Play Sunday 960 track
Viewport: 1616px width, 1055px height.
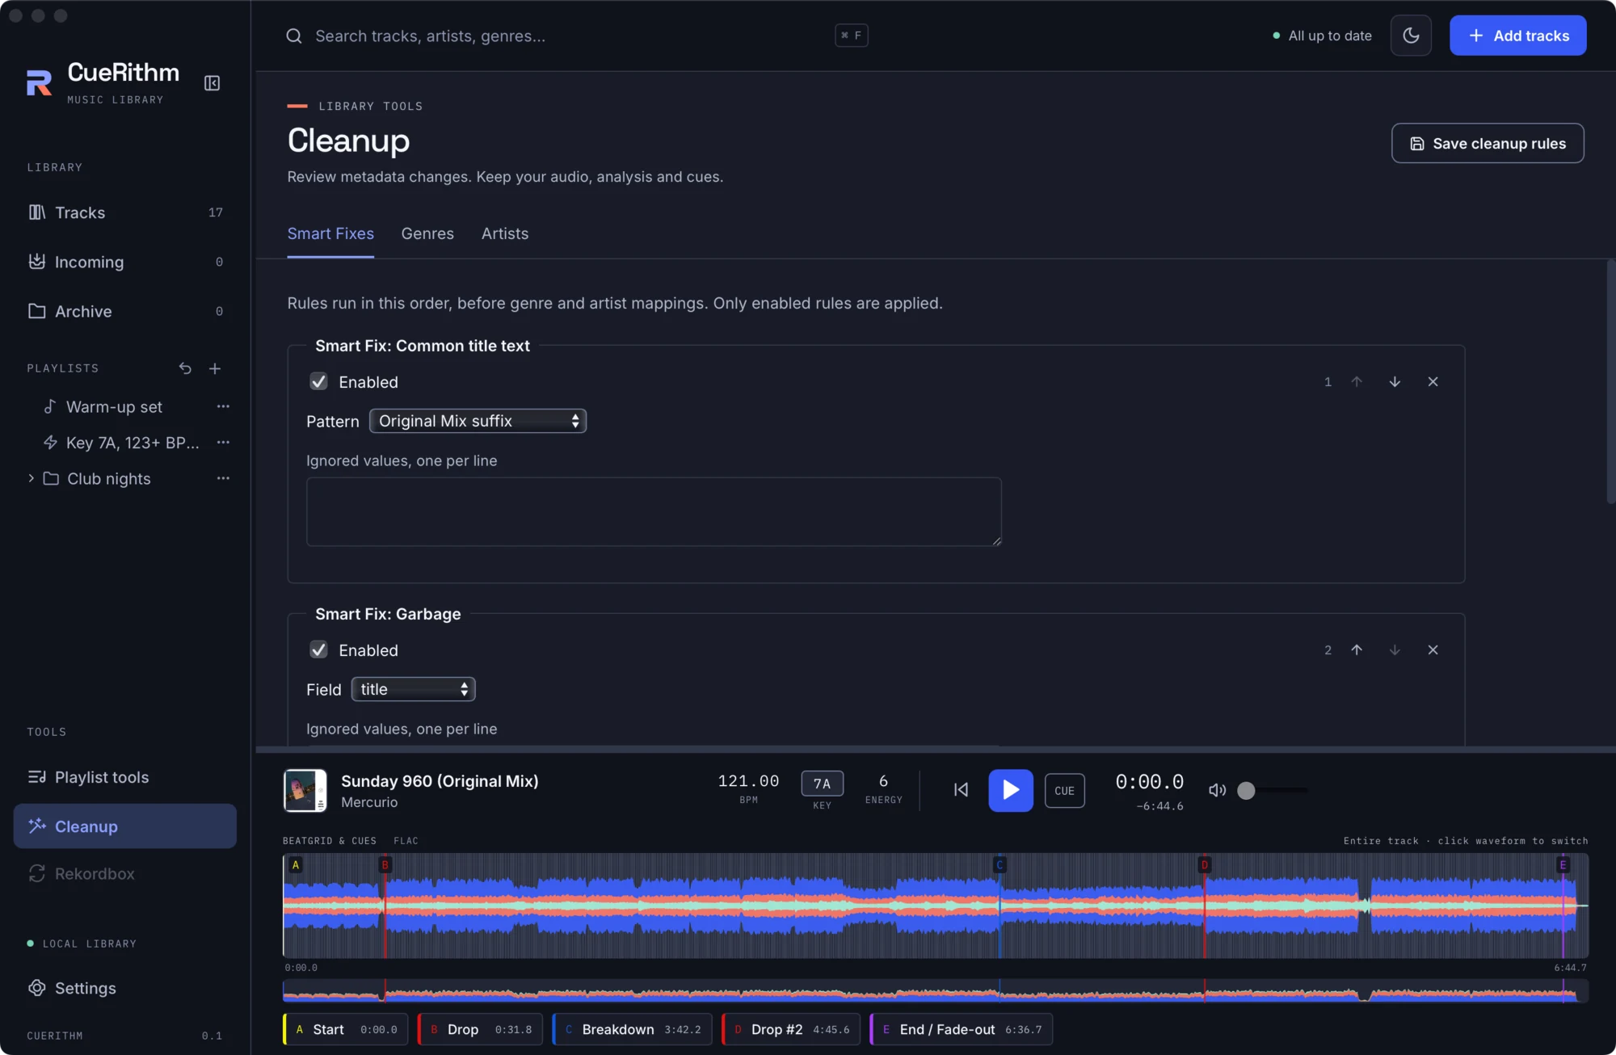click(x=1011, y=790)
